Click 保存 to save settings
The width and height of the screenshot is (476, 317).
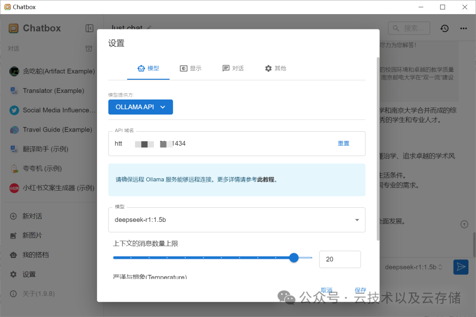coord(361,290)
